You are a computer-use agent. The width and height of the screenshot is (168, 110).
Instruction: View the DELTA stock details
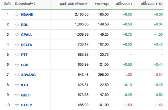click(27, 45)
